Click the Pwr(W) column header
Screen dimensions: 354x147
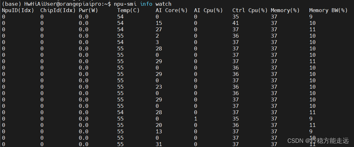coord(88,10)
